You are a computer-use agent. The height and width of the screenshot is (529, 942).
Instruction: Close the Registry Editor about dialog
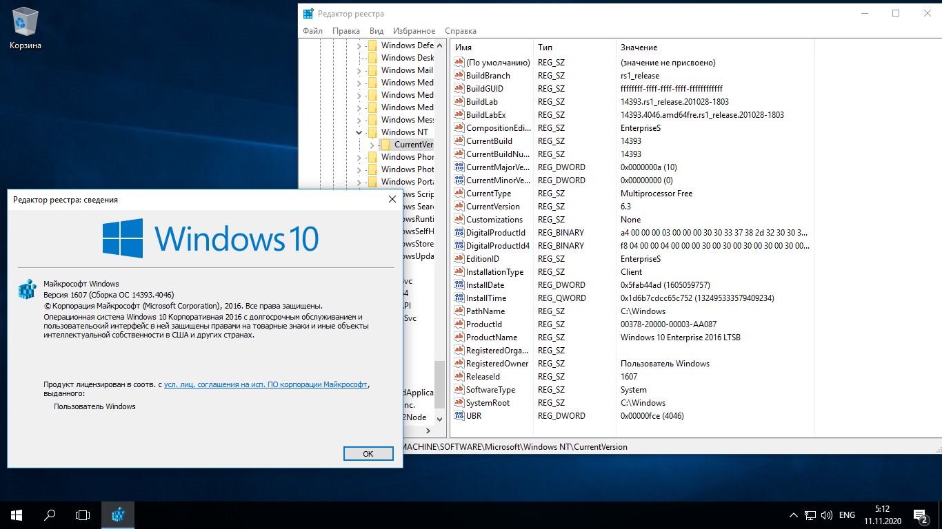tap(392, 200)
